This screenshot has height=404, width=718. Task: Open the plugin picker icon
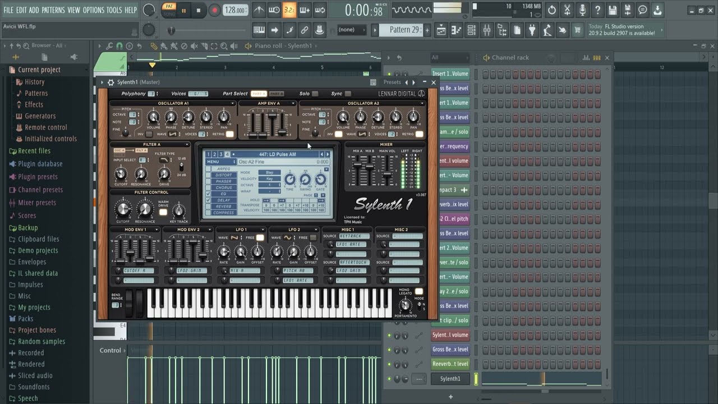click(x=532, y=30)
